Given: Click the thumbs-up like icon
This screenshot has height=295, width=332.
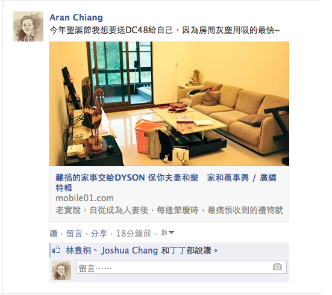Looking at the screenshot, I should coord(56,250).
